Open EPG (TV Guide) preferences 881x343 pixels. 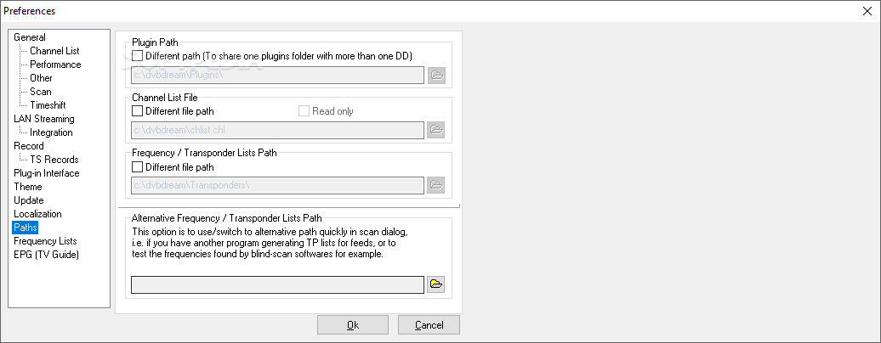tap(47, 255)
